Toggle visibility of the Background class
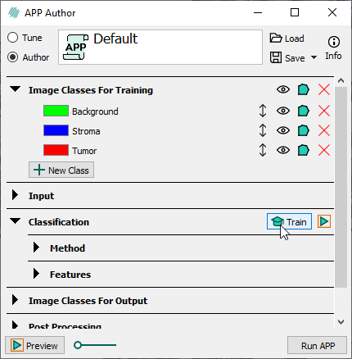 point(283,111)
